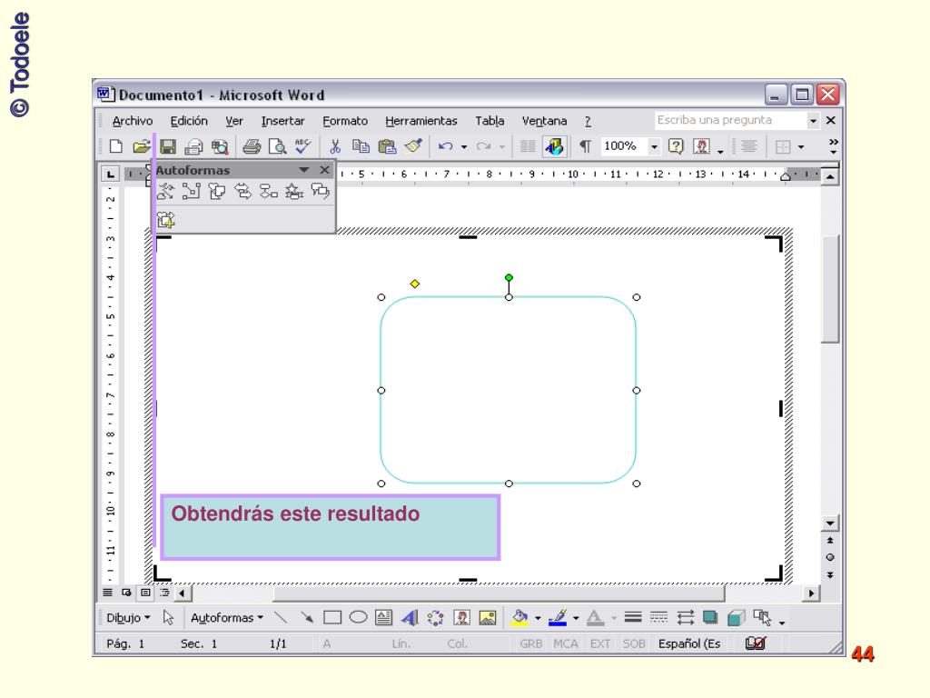This screenshot has height=698, width=930.
Task: Click the 'Escriba una pregunta' field
Action: click(x=731, y=121)
